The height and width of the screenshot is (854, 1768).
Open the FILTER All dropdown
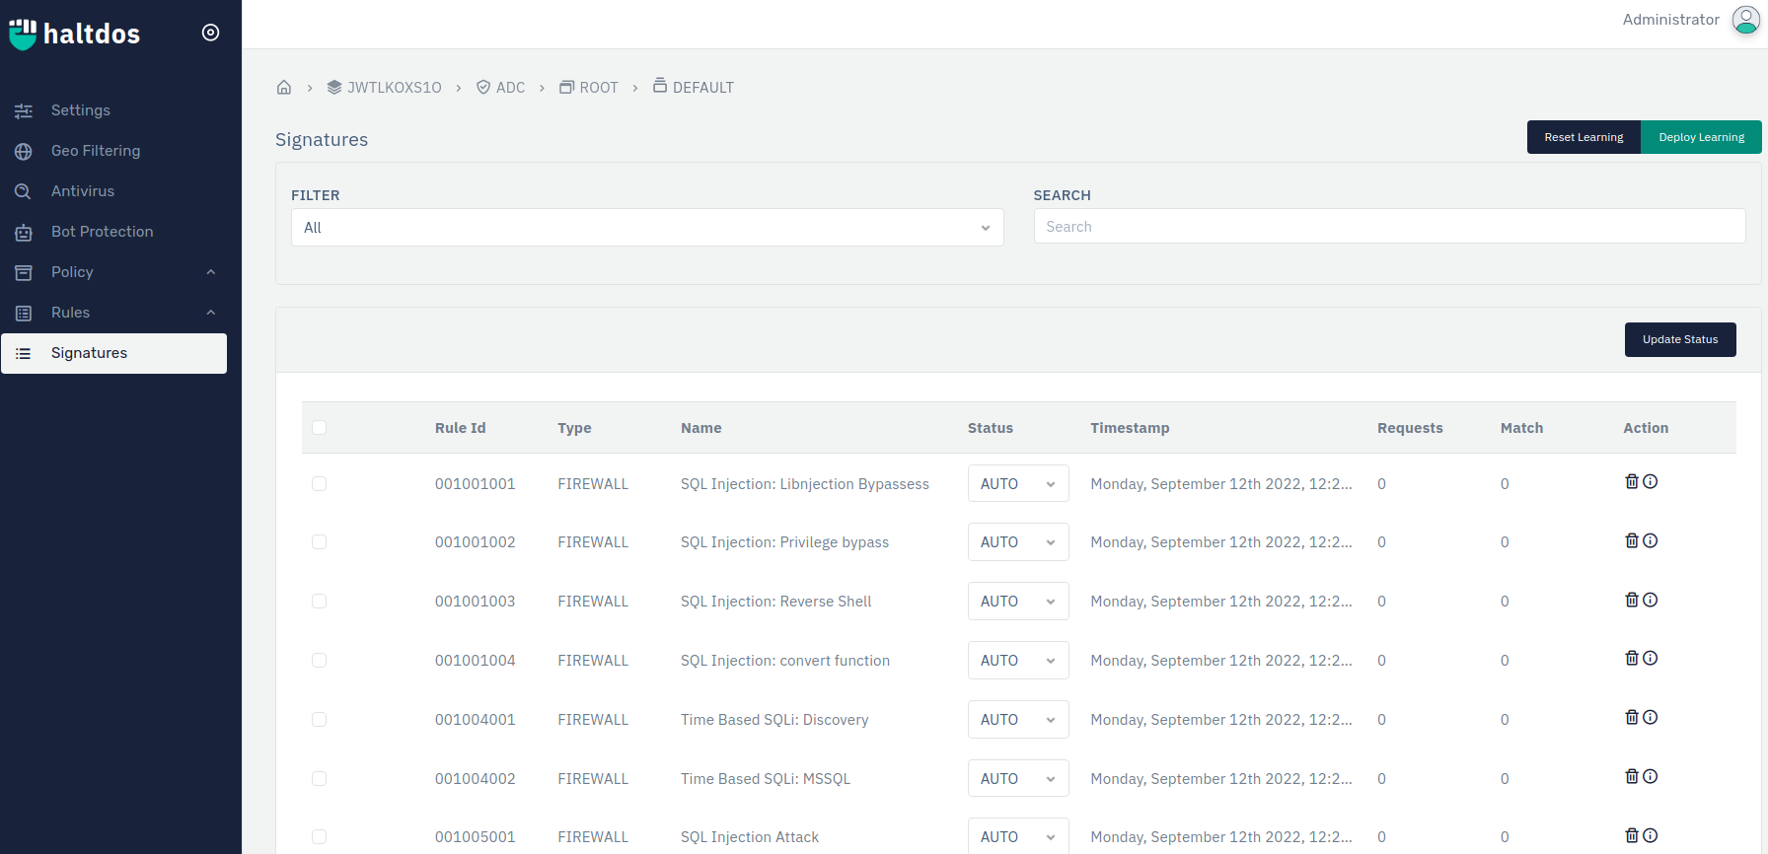[647, 228]
